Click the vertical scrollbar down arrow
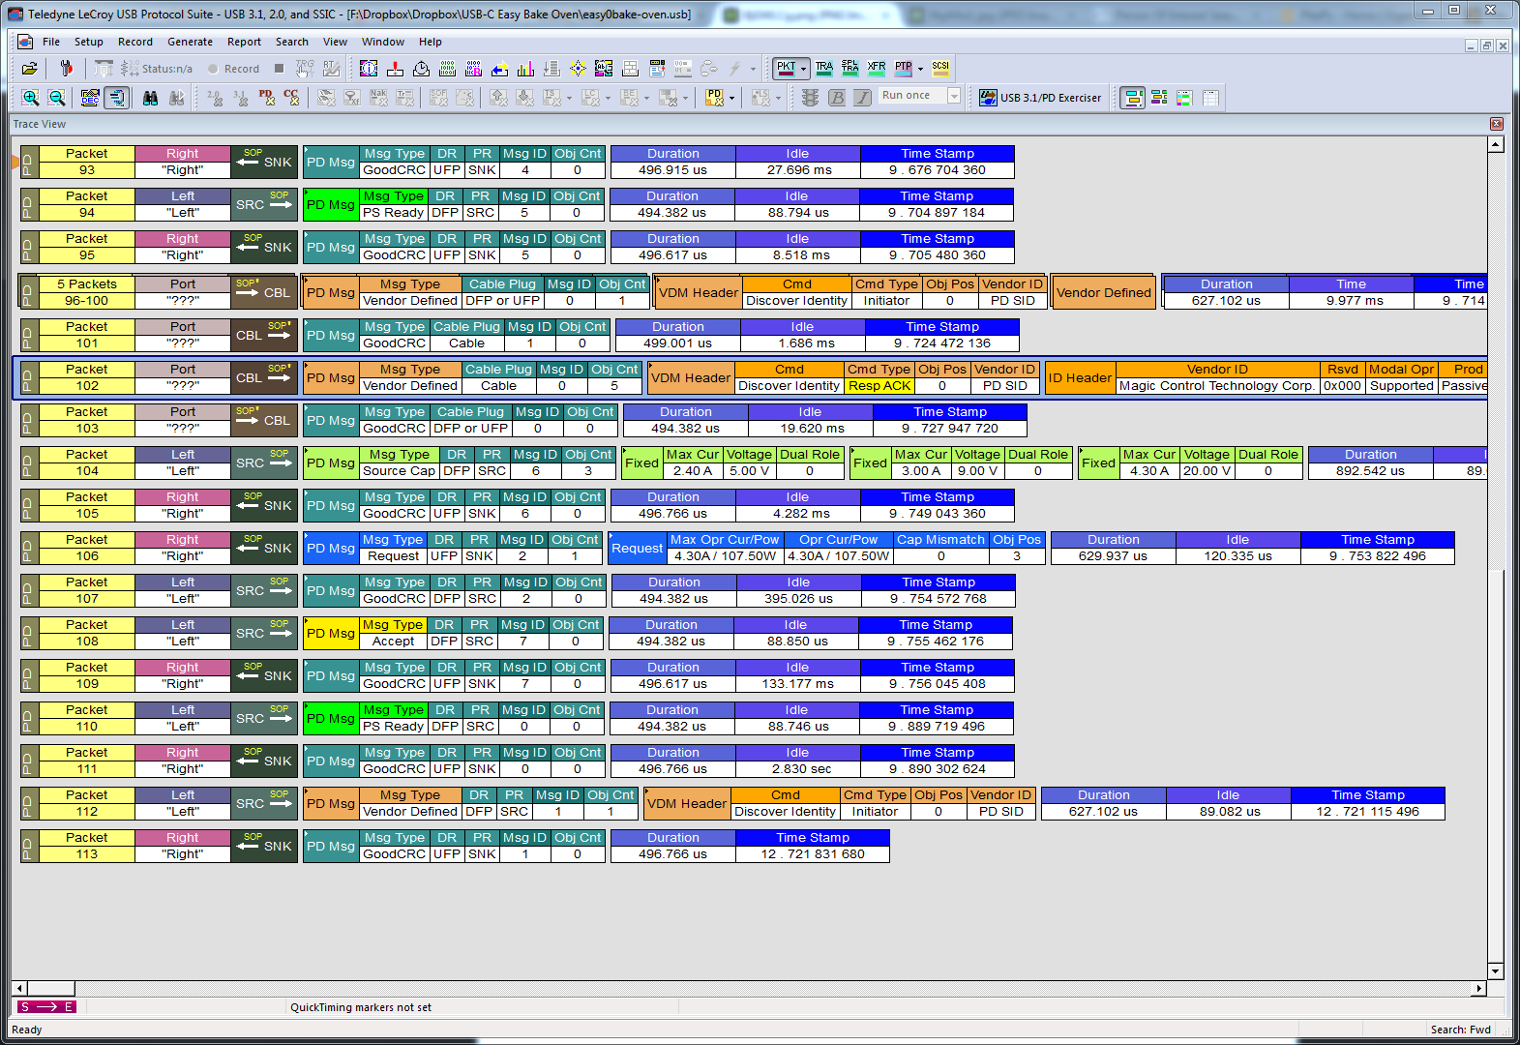This screenshot has height=1045, width=1520. (1496, 971)
